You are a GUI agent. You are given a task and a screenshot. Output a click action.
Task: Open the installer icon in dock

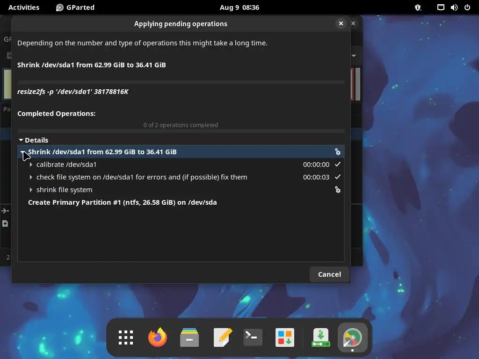320,337
